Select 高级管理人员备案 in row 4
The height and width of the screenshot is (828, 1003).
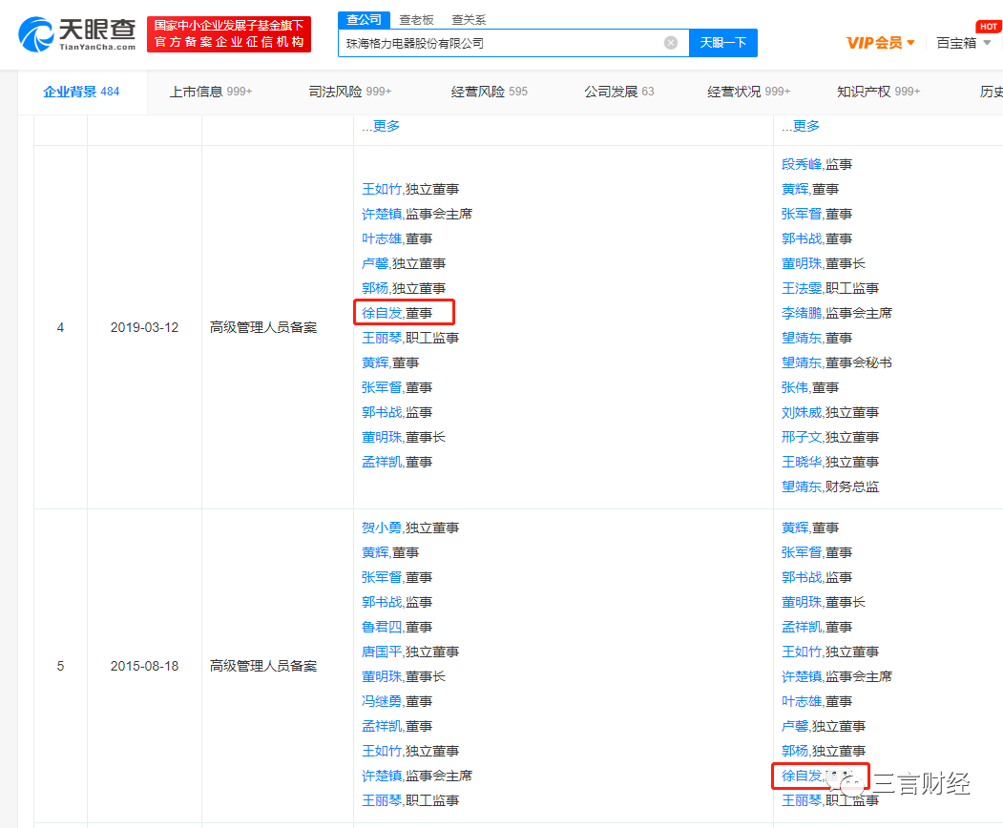[263, 327]
